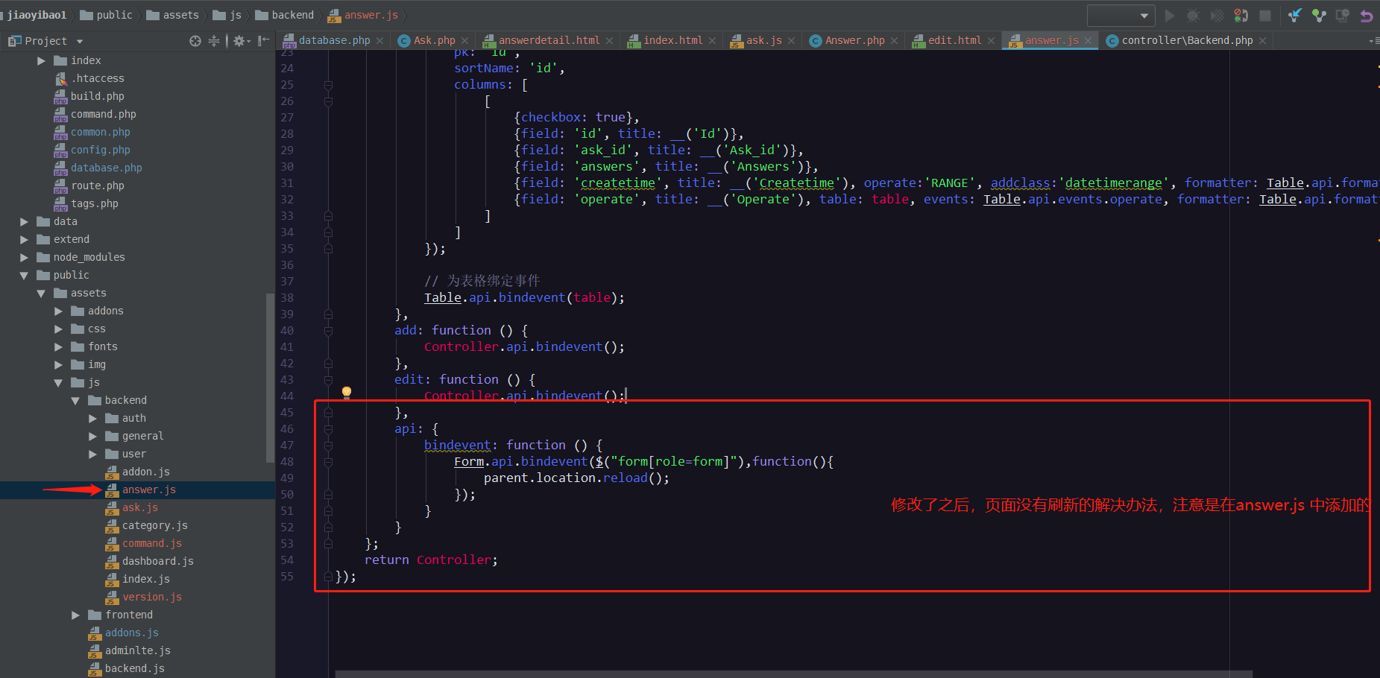Select category.js in the project tree
Screen dimensions: 1380x678
coord(154,525)
